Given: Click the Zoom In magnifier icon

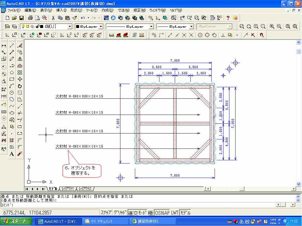Looking at the screenshot, I should pyautogui.click(x=272, y=27).
